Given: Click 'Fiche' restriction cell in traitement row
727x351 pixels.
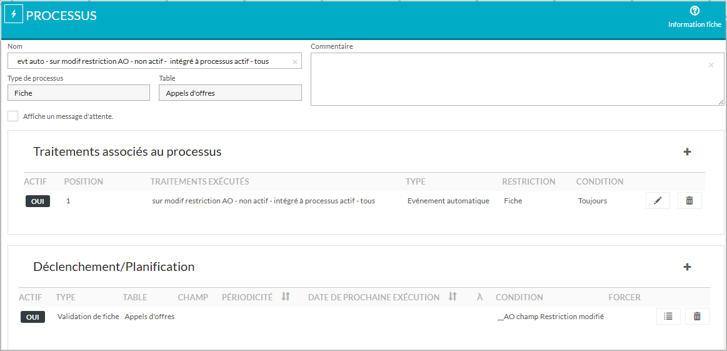Looking at the screenshot, I should tap(513, 201).
